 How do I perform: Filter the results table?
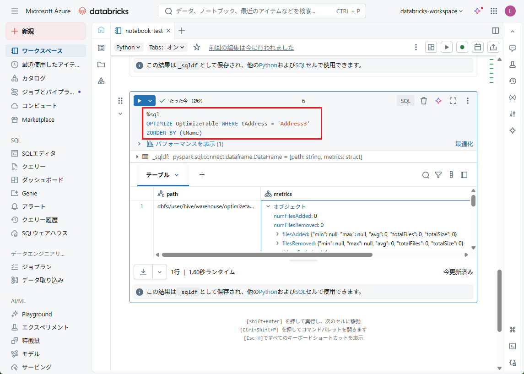tap(438, 175)
